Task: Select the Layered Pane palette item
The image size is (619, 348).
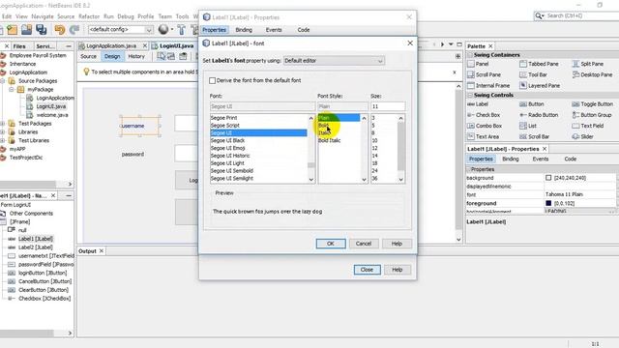Action: (540, 86)
